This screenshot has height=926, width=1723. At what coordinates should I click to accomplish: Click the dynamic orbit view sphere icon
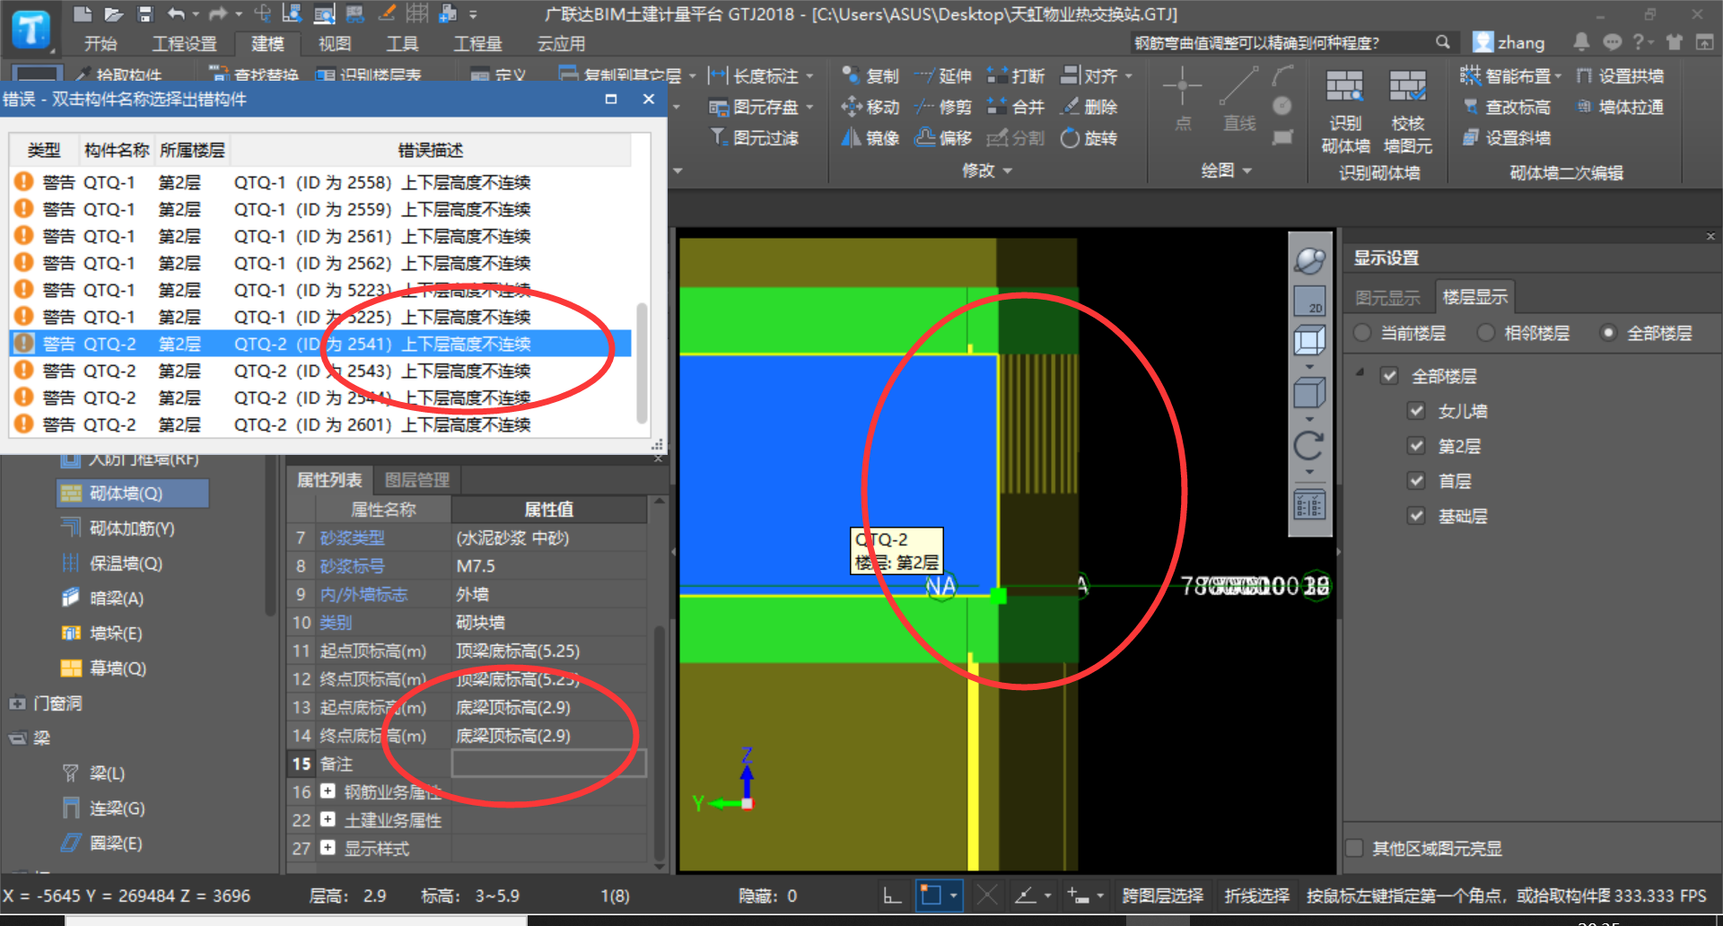tap(1309, 260)
